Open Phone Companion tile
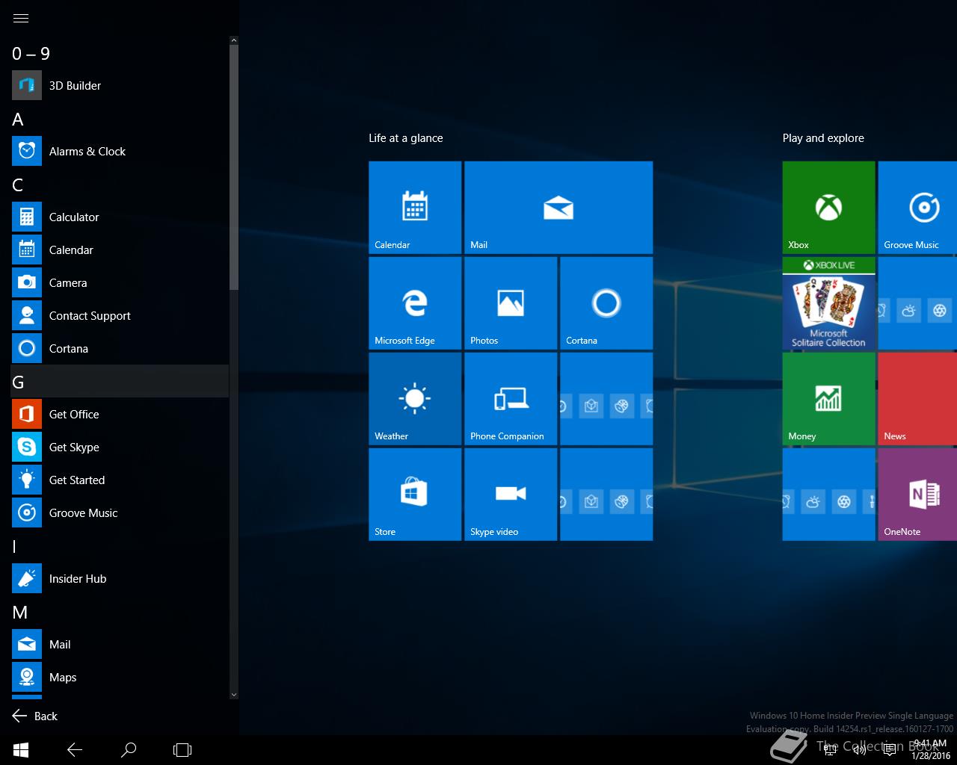Image resolution: width=957 pixels, height=765 pixels. pyautogui.click(x=511, y=399)
